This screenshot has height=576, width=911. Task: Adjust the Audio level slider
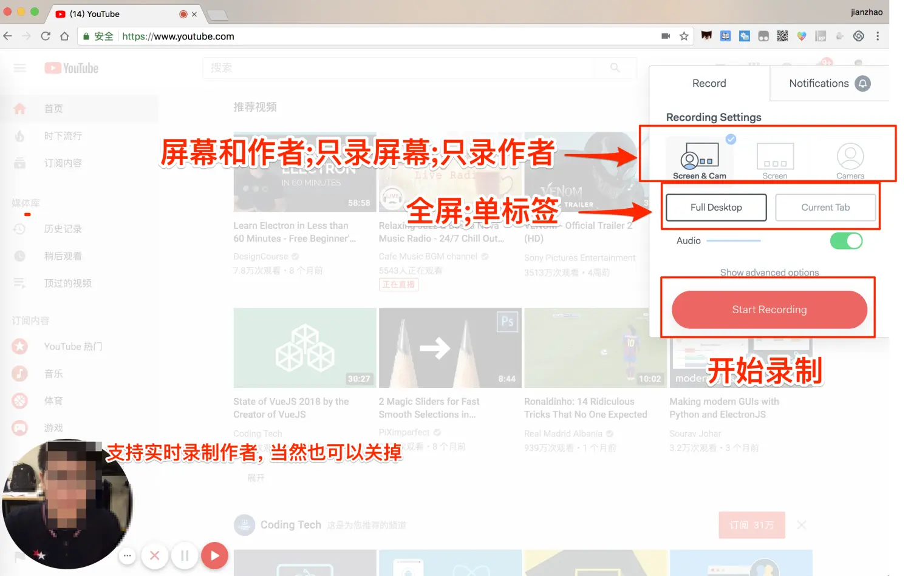pos(734,241)
